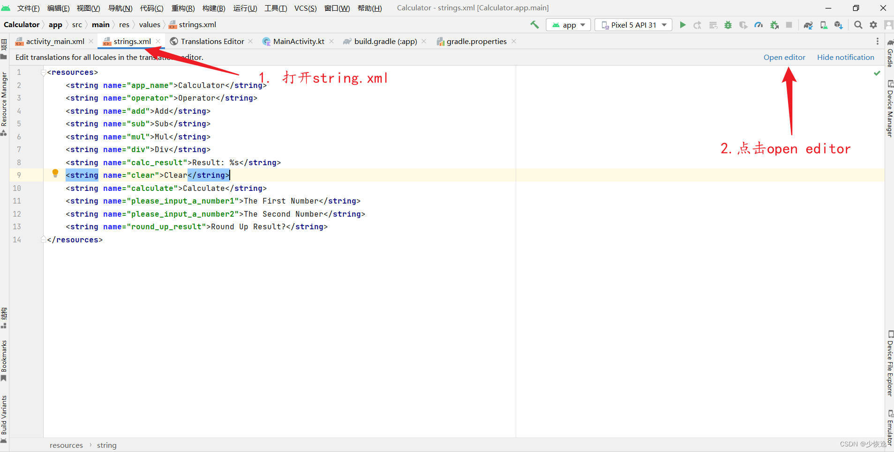Switch to the gradle.properties tab
Image resolution: width=894 pixels, height=452 pixels.
coord(476,41)
